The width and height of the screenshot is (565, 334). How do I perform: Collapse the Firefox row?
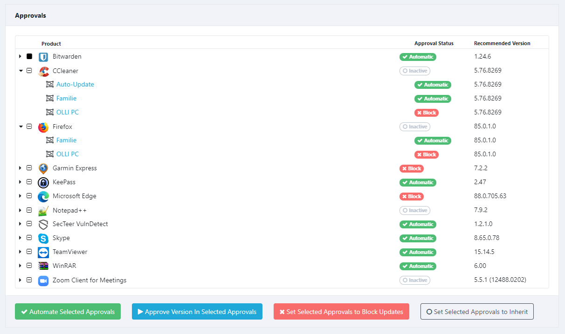[21, 127]
